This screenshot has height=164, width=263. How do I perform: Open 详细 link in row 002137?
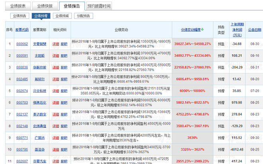pos(56,114)
